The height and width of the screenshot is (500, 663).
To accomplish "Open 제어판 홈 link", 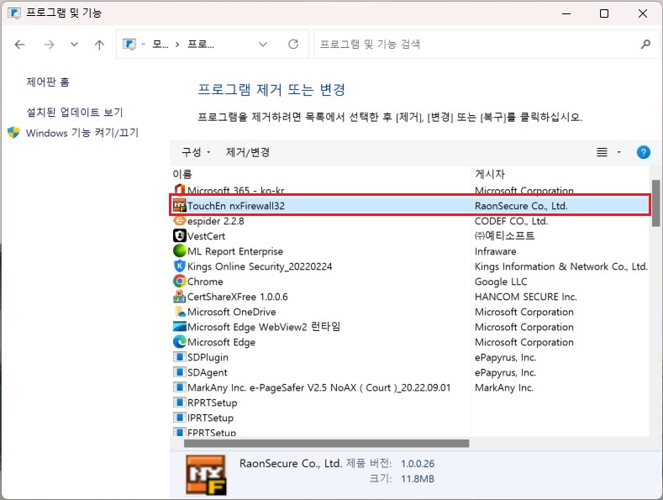I will [x=48, y=82].
